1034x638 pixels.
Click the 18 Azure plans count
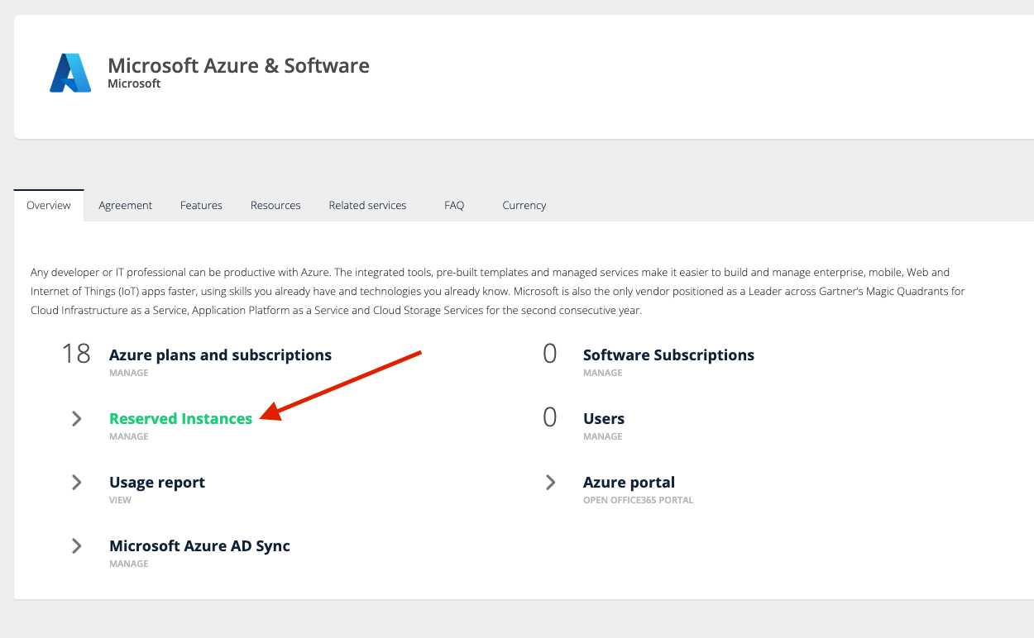[76, 355]
